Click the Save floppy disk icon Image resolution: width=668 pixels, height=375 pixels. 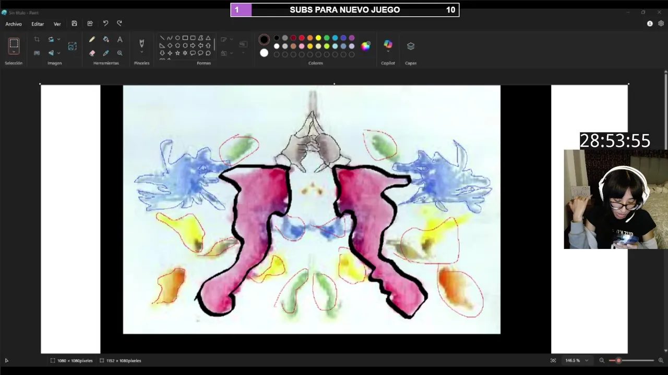click(74, 23)
